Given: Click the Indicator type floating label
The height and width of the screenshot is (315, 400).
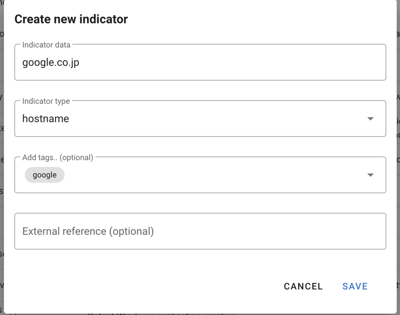Looking at the screenshot, I should [x=46, y=101].
